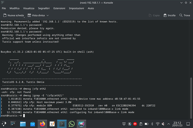The height and width of the screenshot is (128, 193).
Task: Open Wi-Fi network tray icon
Action: (158, 124)
